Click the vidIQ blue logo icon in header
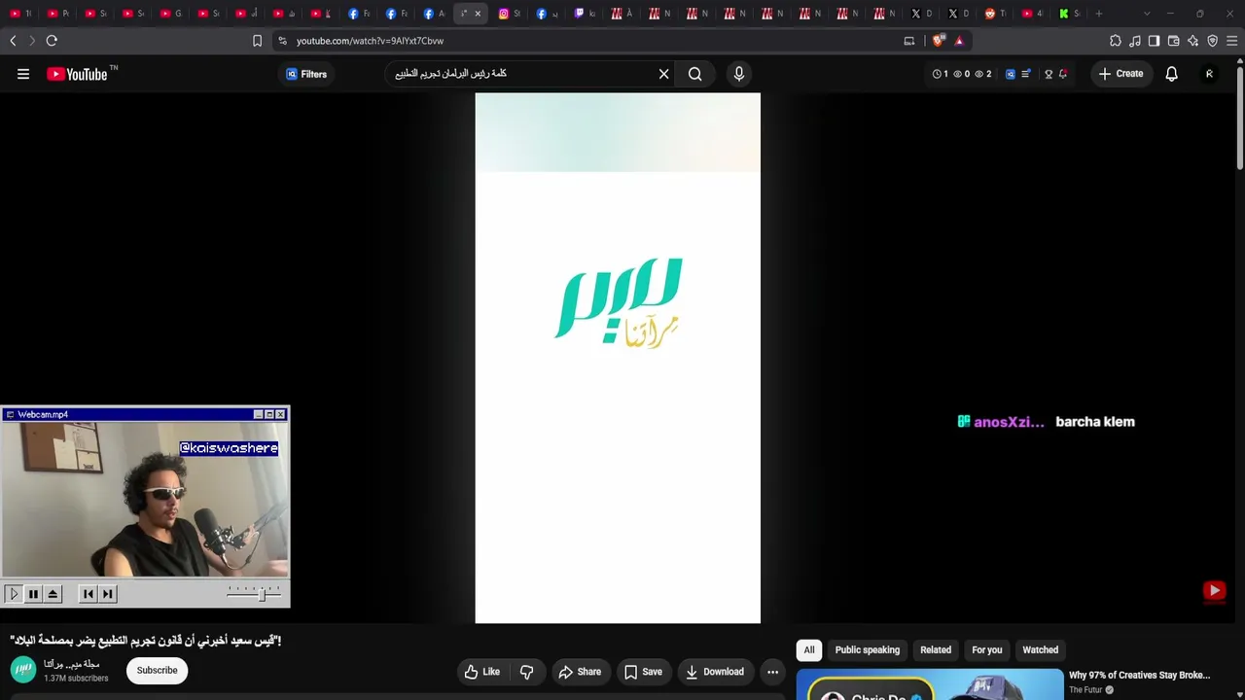The width and height of the screenshot is (1245, 700). click(x=1011, y=74)
